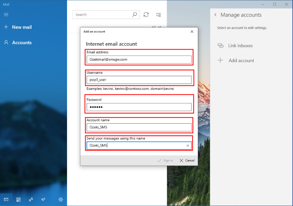Click the 'Examples: kevinc' hint text
This screenshot has height=206, width=293.
click(130, 89)
